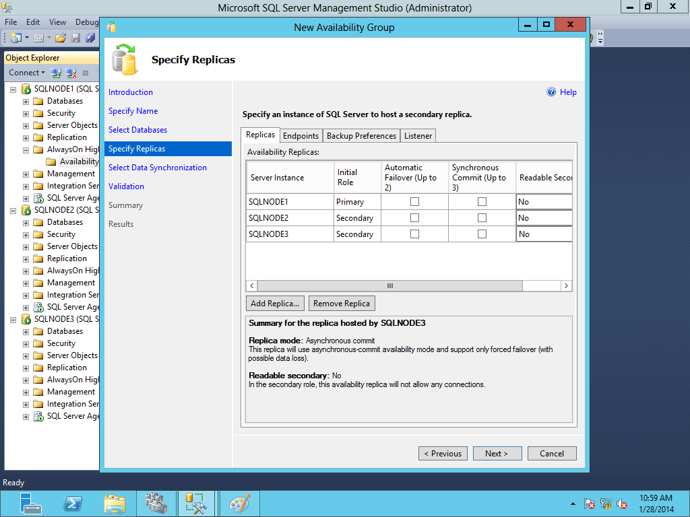Click the grid scrollbar right arrow
This screenshot has width=690, height=517.
(566, 285)
